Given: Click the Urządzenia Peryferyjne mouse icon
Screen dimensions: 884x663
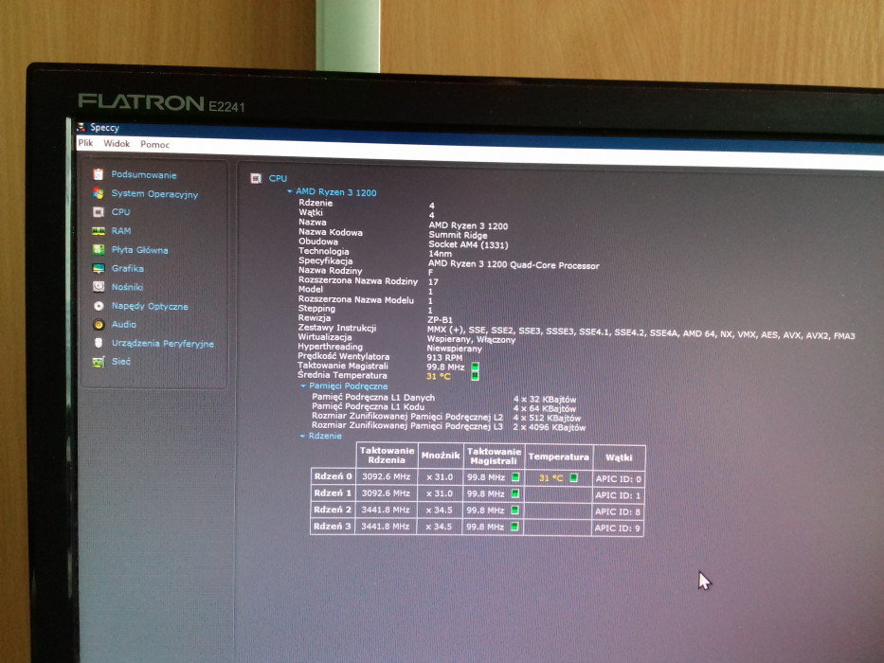Looking at the screenshot, I should [x=99, y=343].
